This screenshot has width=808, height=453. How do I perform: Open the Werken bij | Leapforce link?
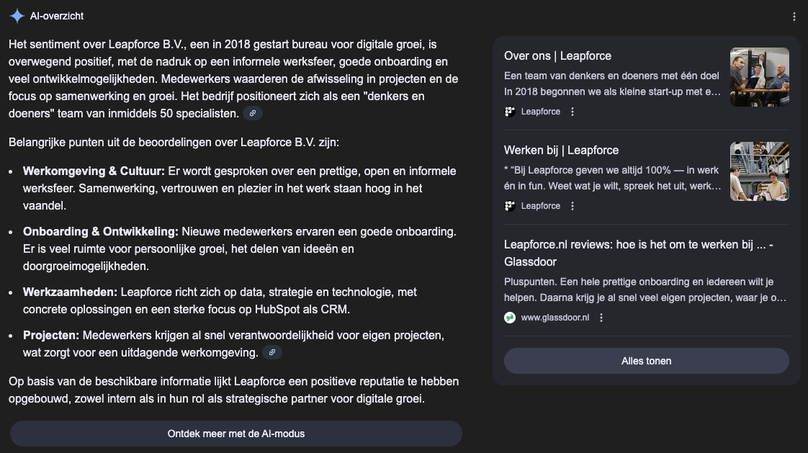pos(562,150)
